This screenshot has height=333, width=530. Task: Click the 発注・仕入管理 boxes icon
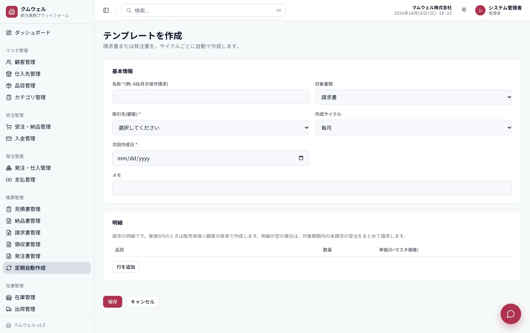[x=9, y=168]
